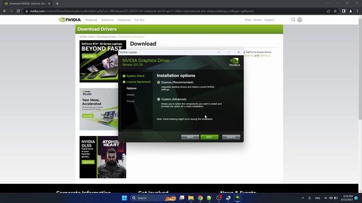Click the BACK button in NVIDIA Installer
Screen dimensions: 362x203
click(x=190, y=137)
